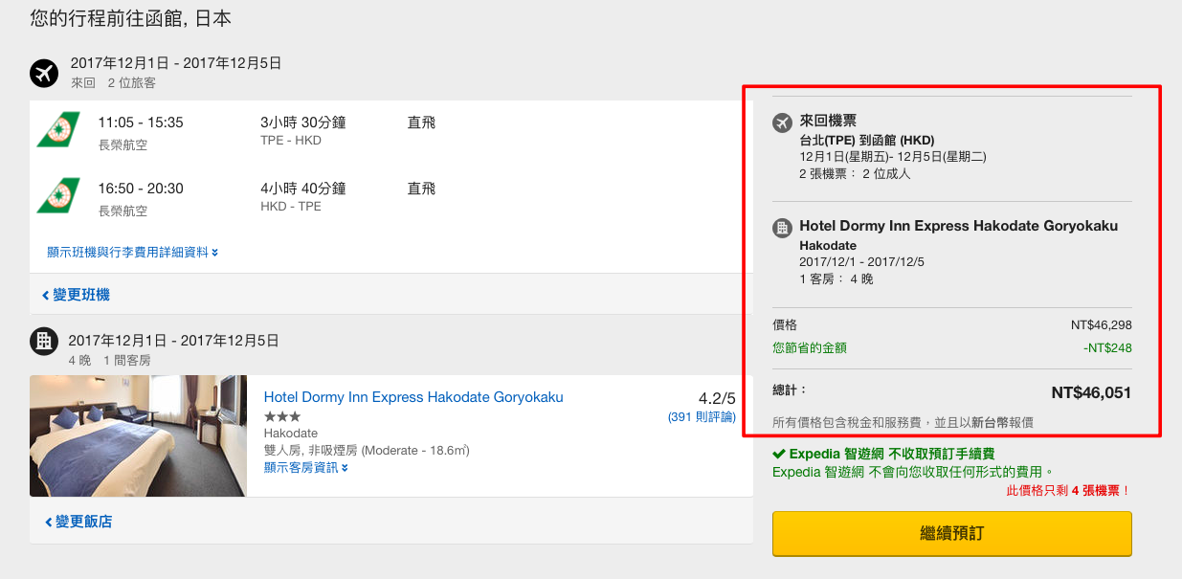This screenshot has width=1182, height=579.
Task: Click the hotel building icon beside stay dates
Action: coord(43,340)
